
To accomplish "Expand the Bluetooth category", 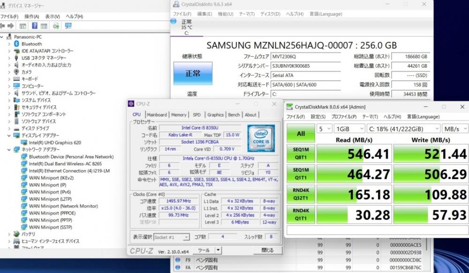I will pyautogui.click(x=9, y=44).
